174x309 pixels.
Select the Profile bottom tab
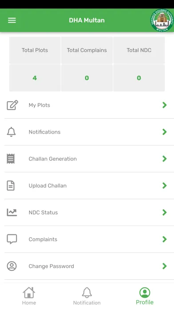click(145, 296)
